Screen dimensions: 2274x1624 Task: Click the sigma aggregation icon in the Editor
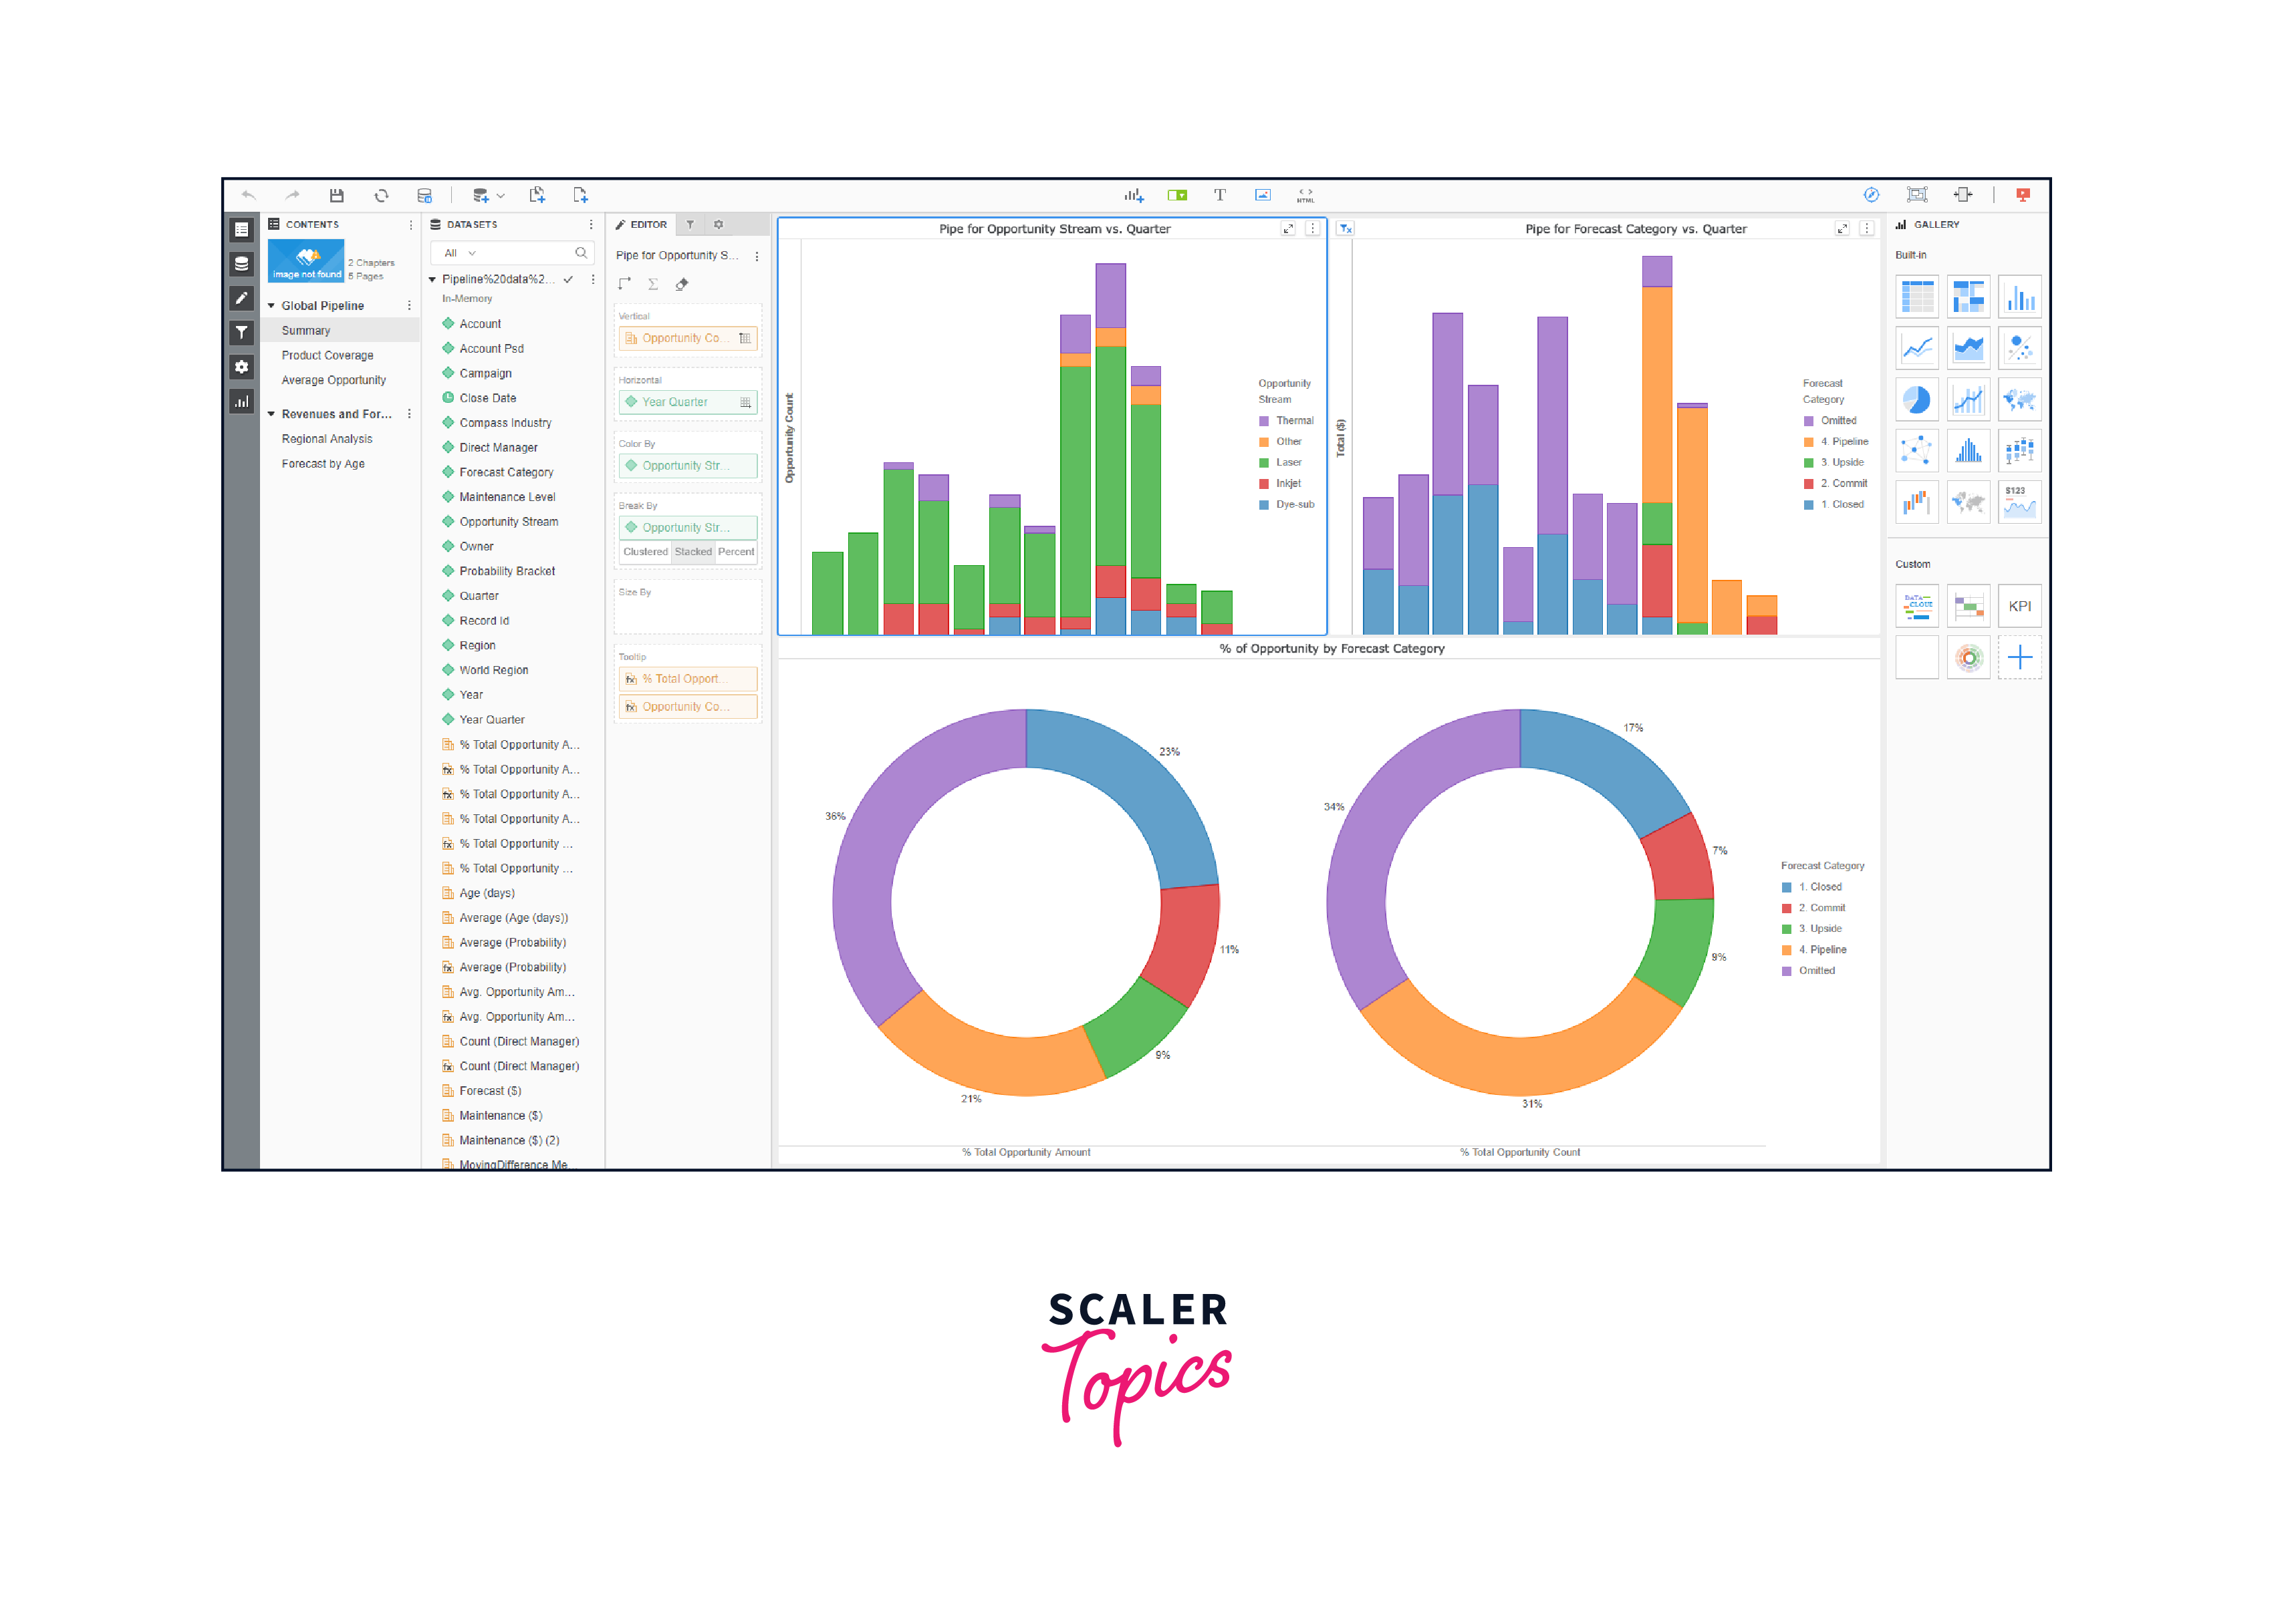(x=653, y=284)
